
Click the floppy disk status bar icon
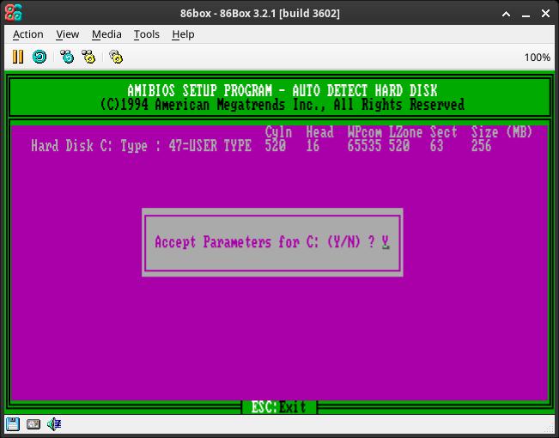pos(13,424)
